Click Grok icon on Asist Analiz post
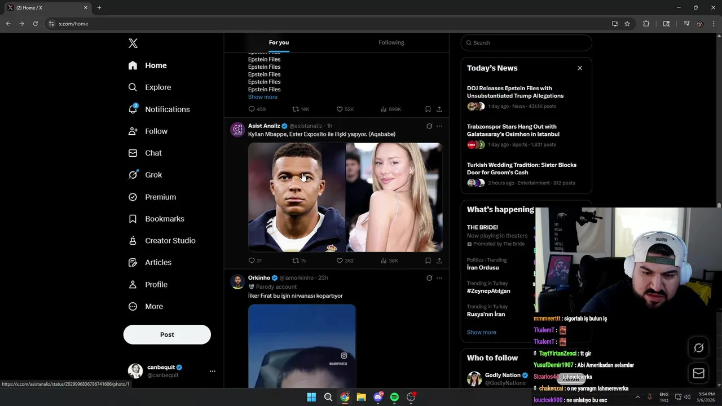Image resolution: width=722 pixels, height=406 pixels. coord(429,126)
